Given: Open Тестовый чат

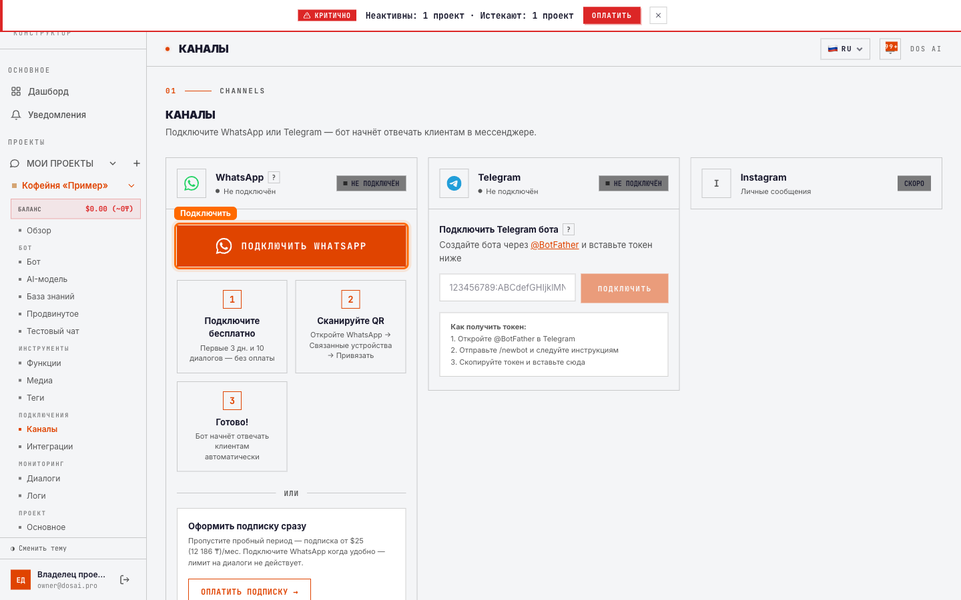Looking at the screenshot, I should click(53, 331).
